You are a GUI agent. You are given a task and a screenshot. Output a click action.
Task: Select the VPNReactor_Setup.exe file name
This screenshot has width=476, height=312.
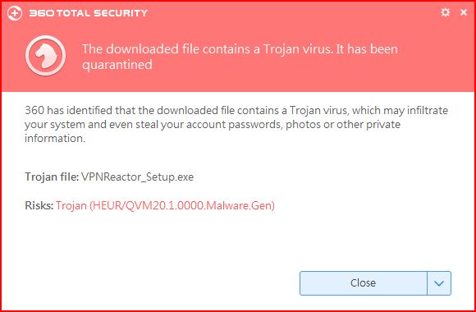[137, 177]
